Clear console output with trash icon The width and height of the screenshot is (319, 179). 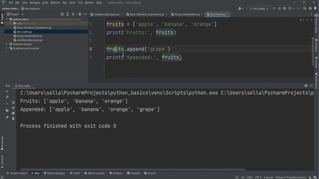(13, 118)
